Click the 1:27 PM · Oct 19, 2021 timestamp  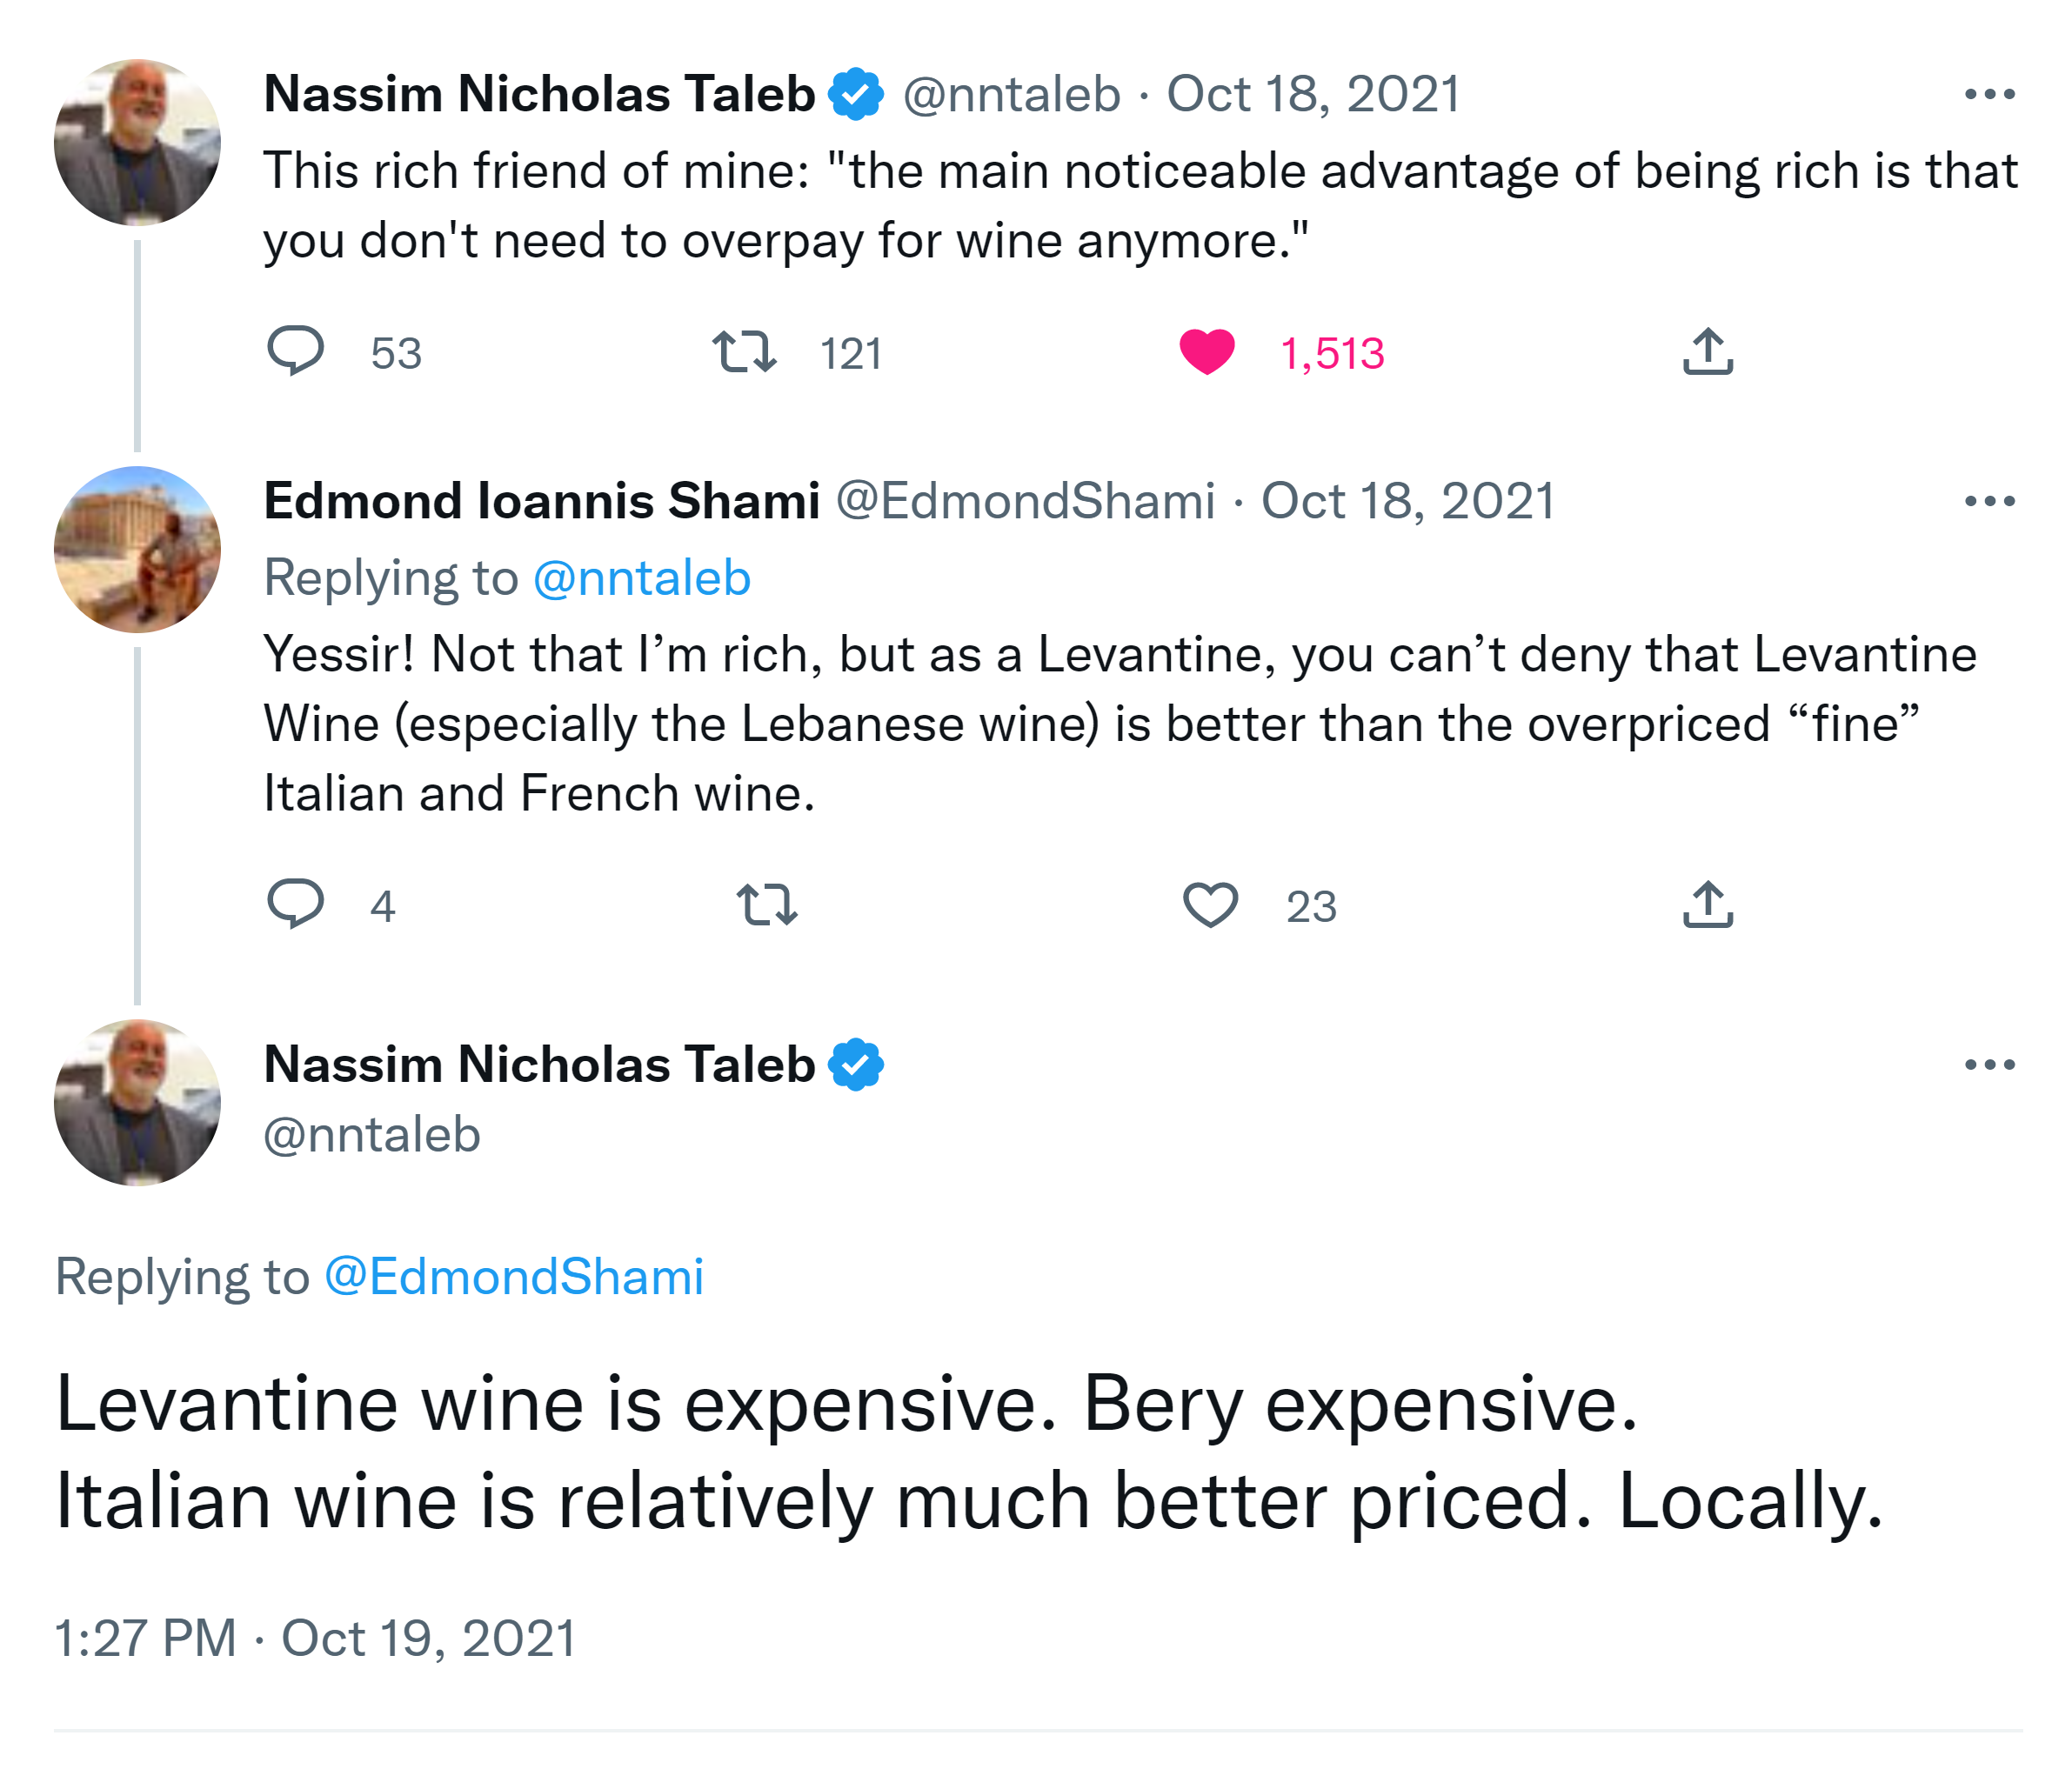[315, 1638]
